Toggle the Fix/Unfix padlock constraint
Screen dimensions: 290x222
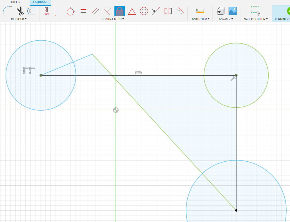(x=120, y=11)
